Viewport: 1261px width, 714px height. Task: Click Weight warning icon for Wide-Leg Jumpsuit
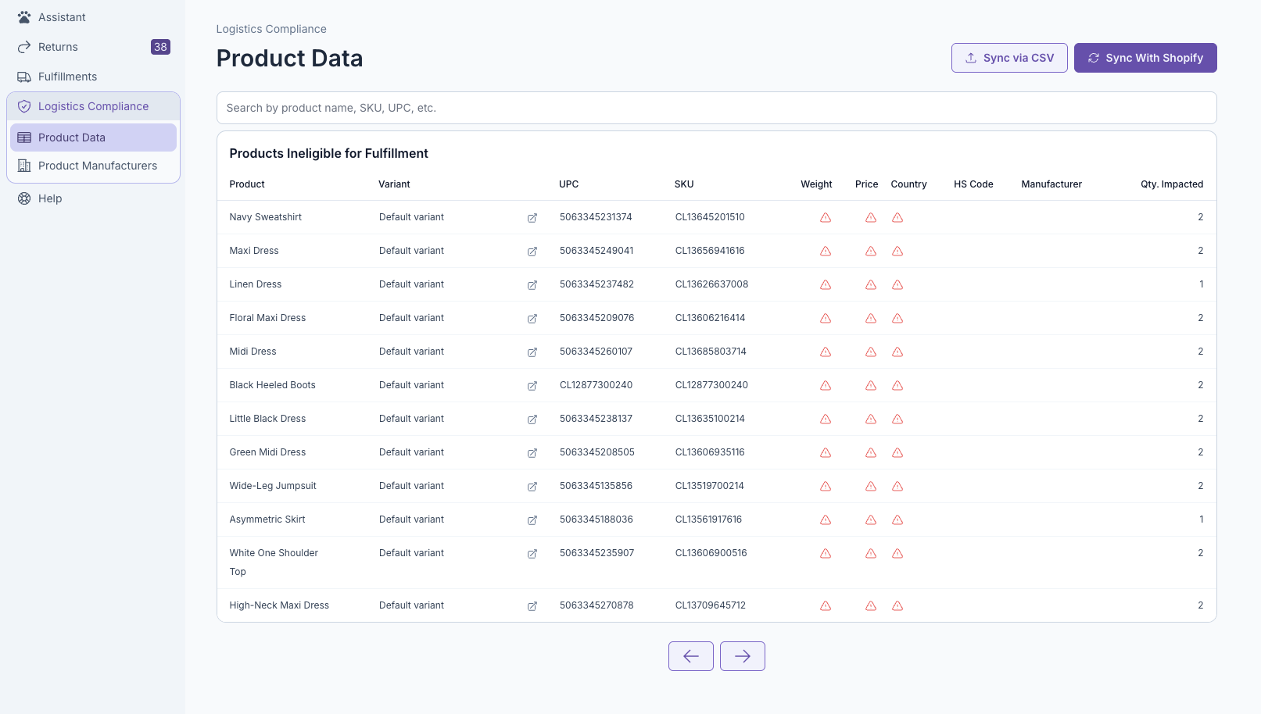[x=826, y=487]
